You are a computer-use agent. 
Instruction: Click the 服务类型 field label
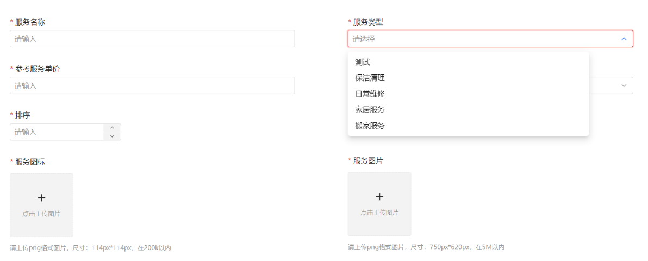[x=368, y=22]
